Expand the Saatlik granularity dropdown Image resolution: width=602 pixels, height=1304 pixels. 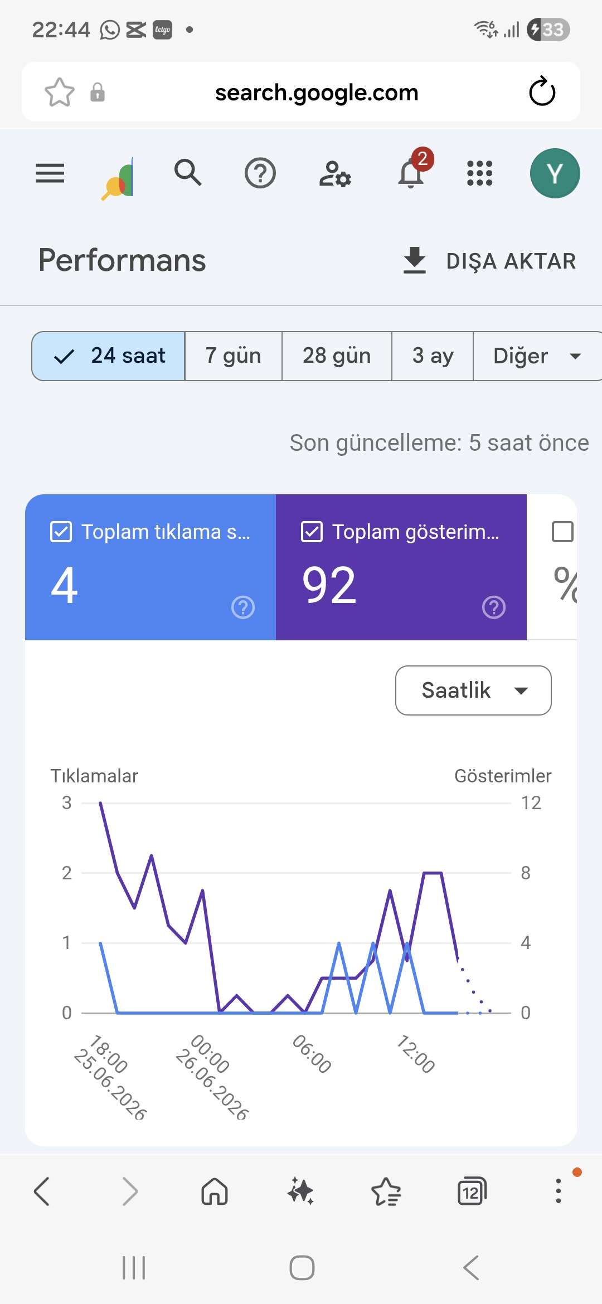tap(473, 690)
